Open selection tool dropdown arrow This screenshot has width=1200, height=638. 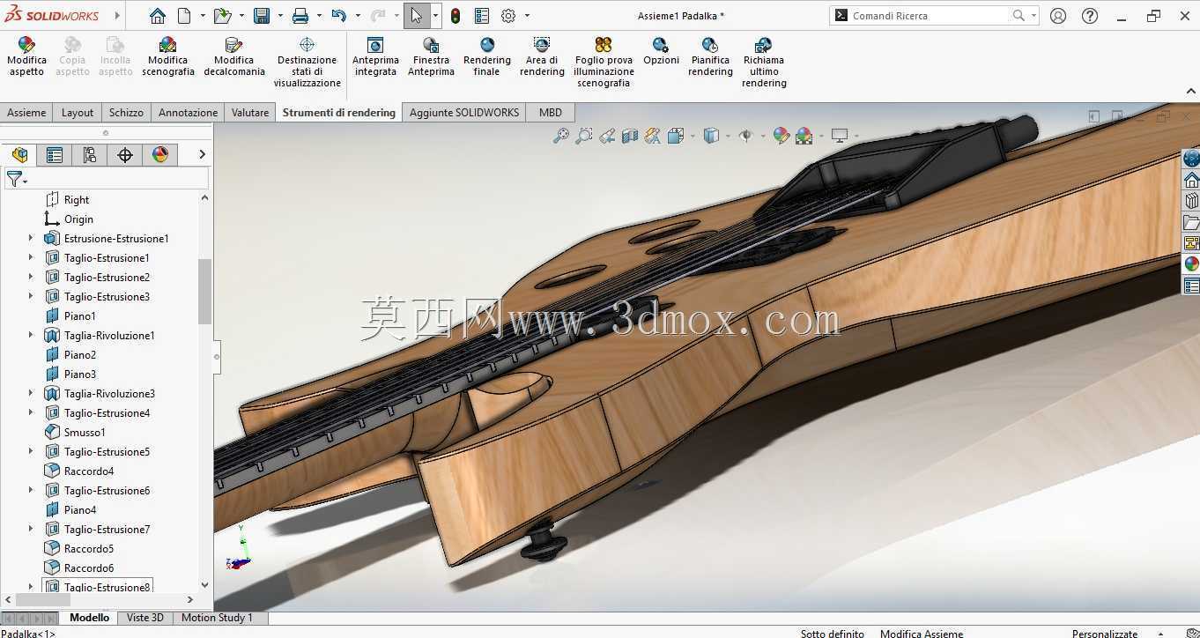(x=435, y=16)
